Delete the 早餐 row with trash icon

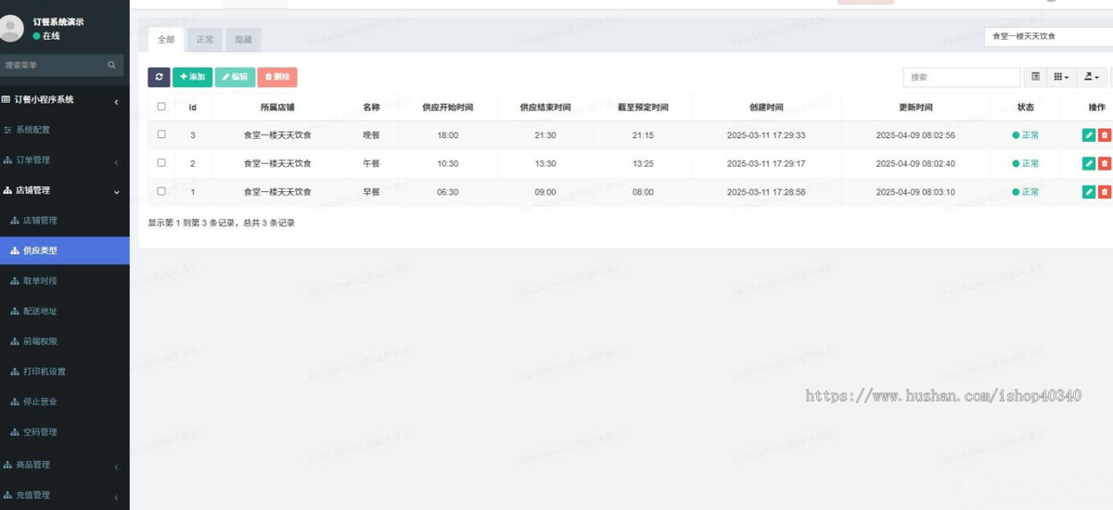tap(1104, 192)
